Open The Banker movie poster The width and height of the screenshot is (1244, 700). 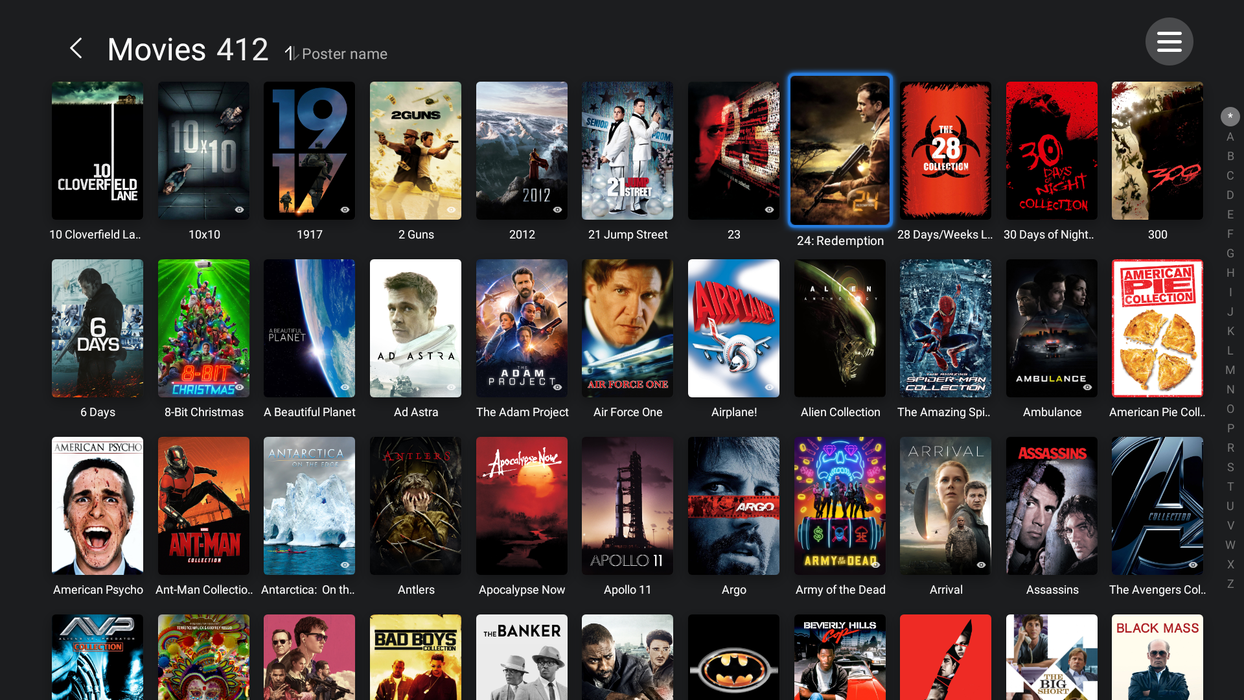point(522,657)
